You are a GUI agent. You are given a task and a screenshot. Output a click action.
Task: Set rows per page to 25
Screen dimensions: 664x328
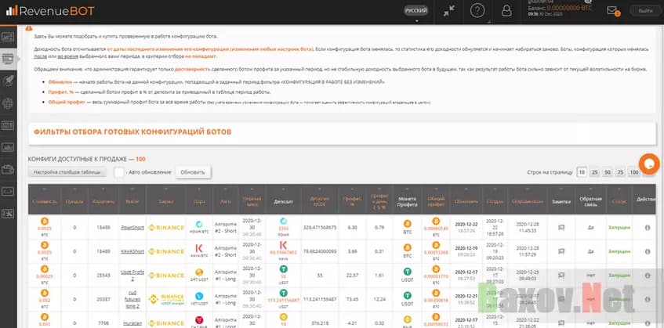pos(596,171)
